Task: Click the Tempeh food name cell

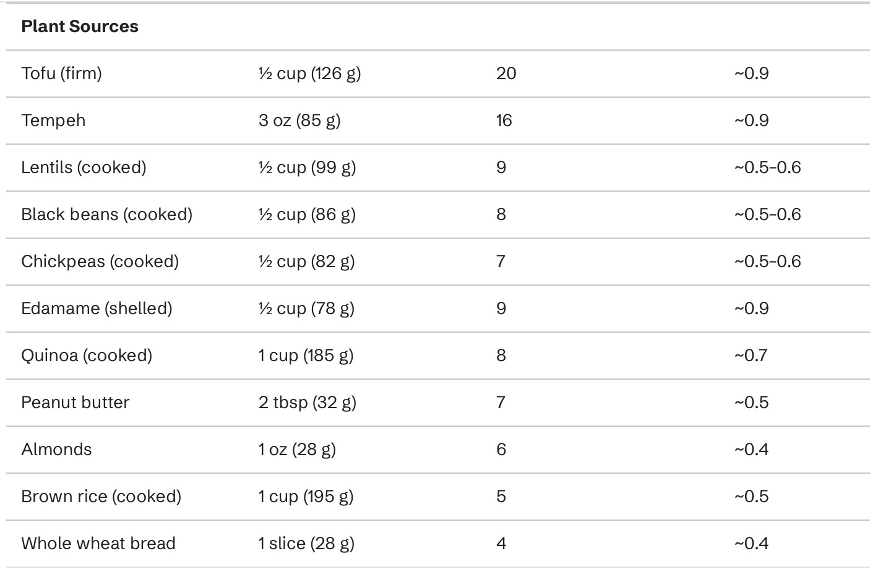Action: point(53,121)
